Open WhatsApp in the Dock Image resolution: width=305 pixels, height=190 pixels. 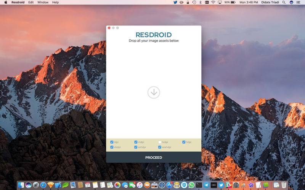click(x=191, y=185)
